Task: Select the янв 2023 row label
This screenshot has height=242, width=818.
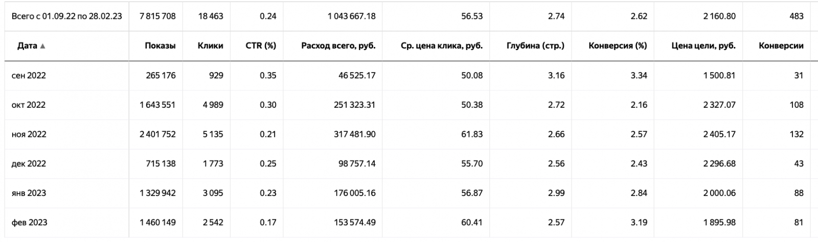Action: point(29,193)
